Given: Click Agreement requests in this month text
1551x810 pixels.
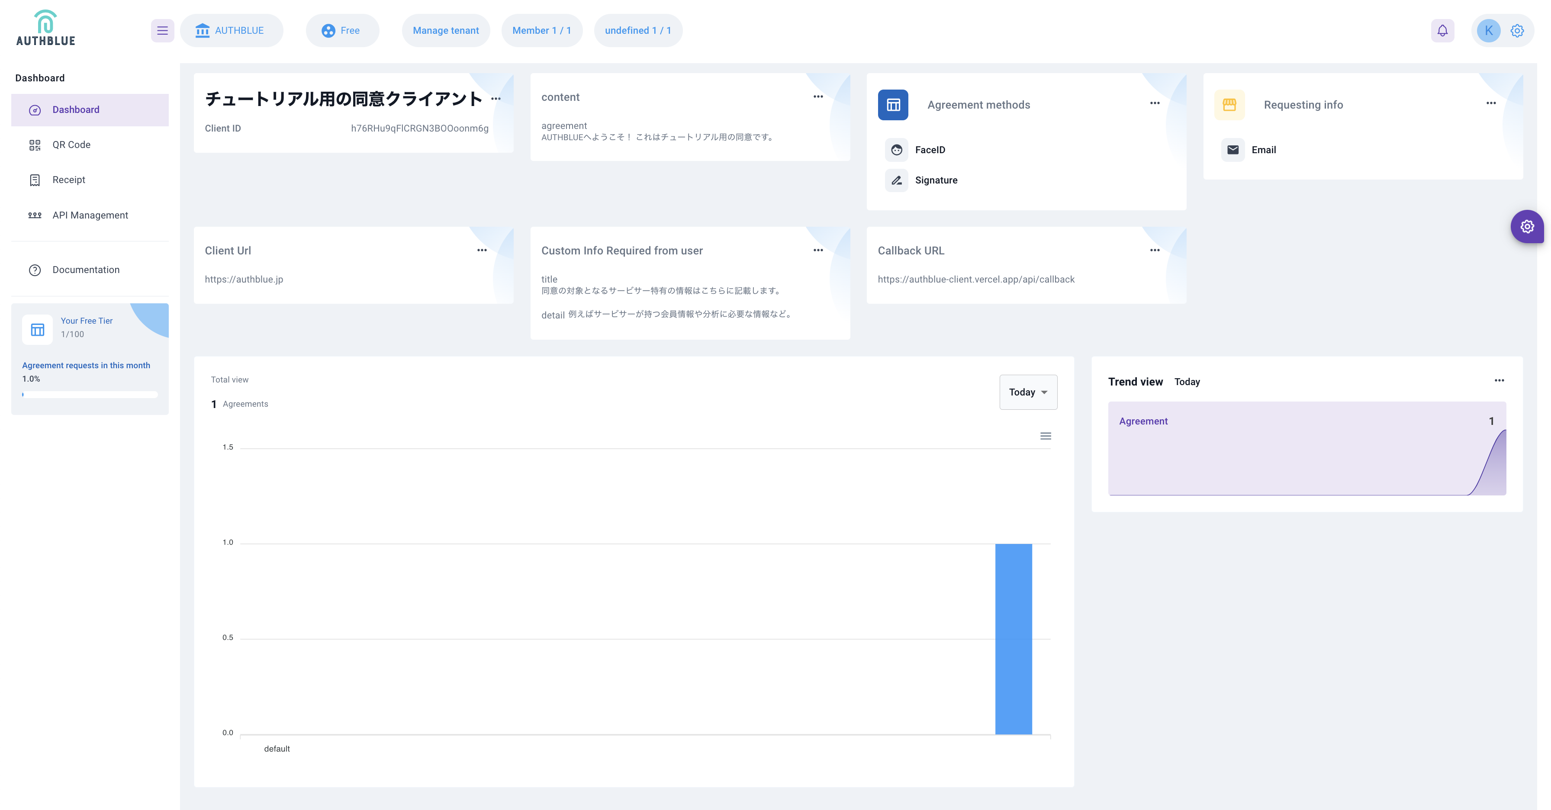Looking at the screenshot, I should coord(86,365).
